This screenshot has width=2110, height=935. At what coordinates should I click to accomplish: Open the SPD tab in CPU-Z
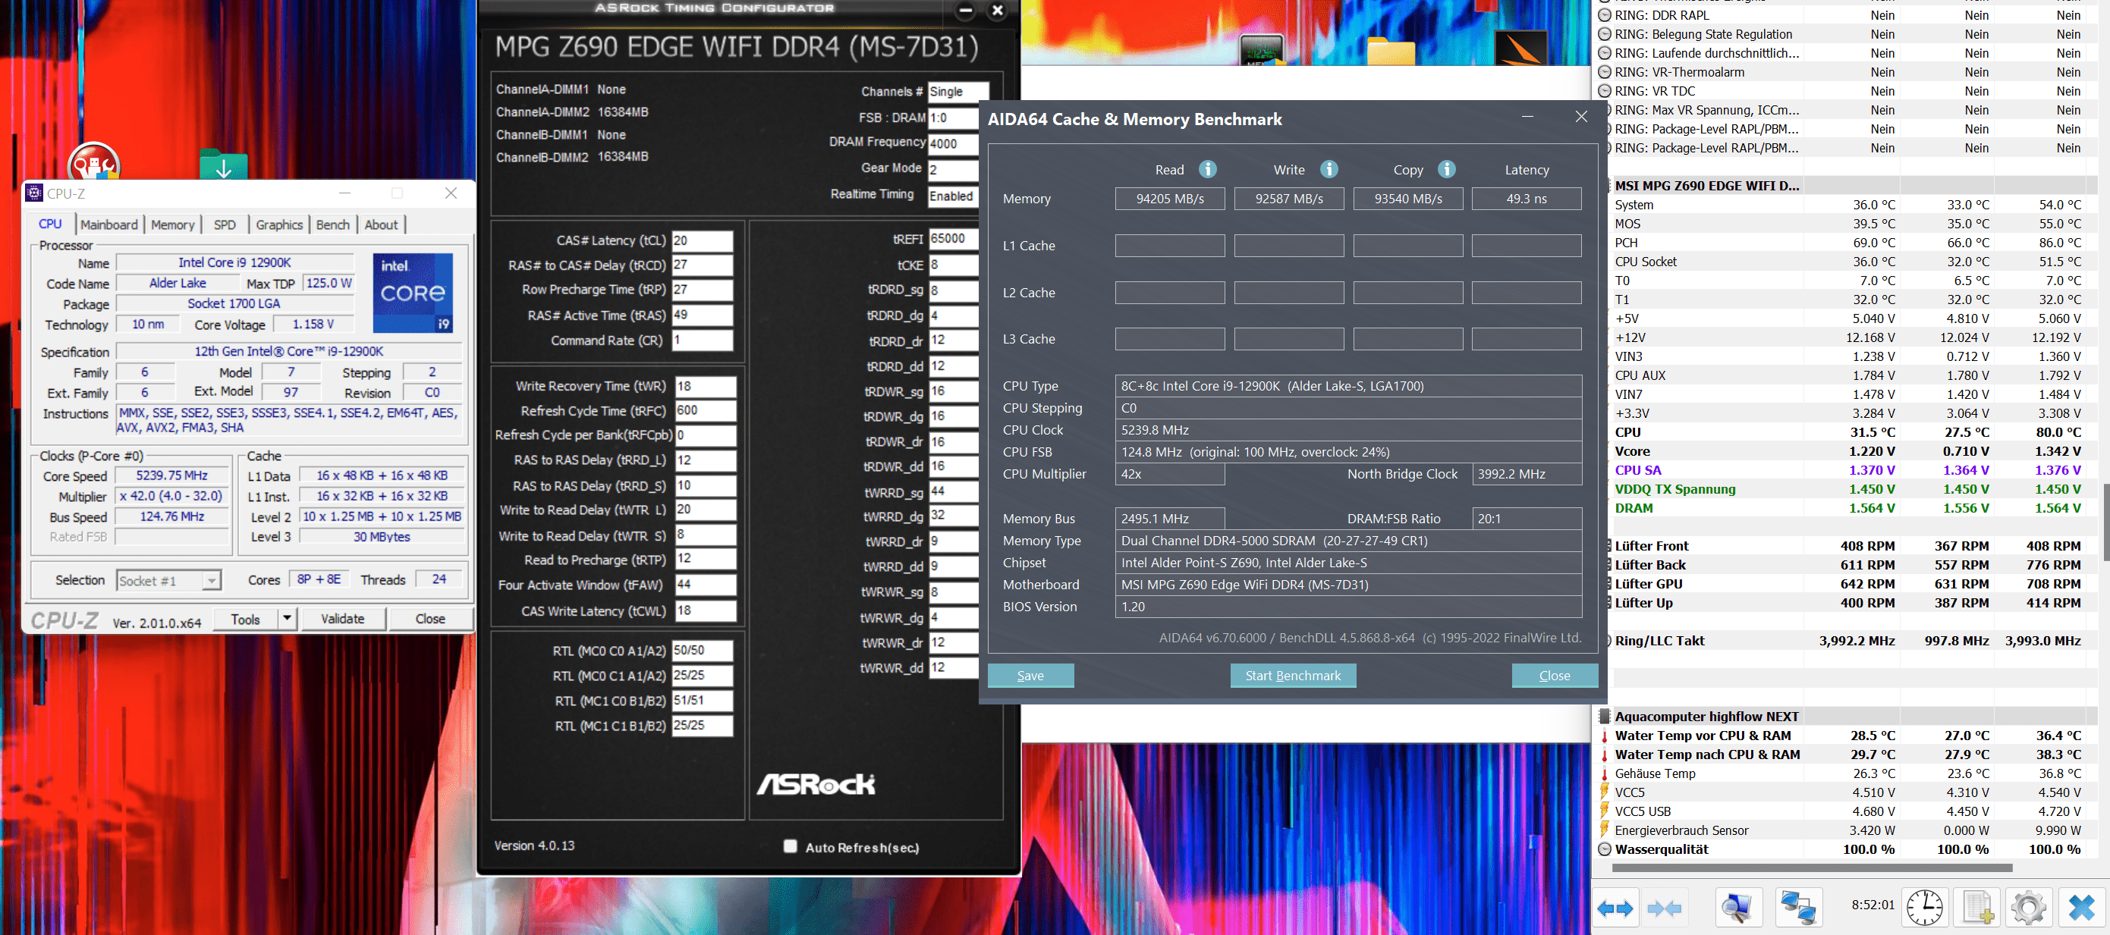pos(225,224)
